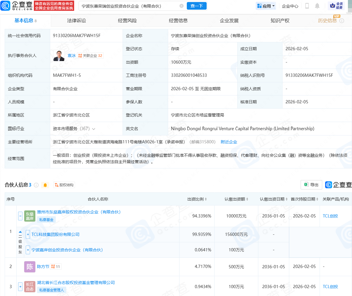Open the 应用 dropdown menu
The image size is (352, 296).
tap(266, 6)
